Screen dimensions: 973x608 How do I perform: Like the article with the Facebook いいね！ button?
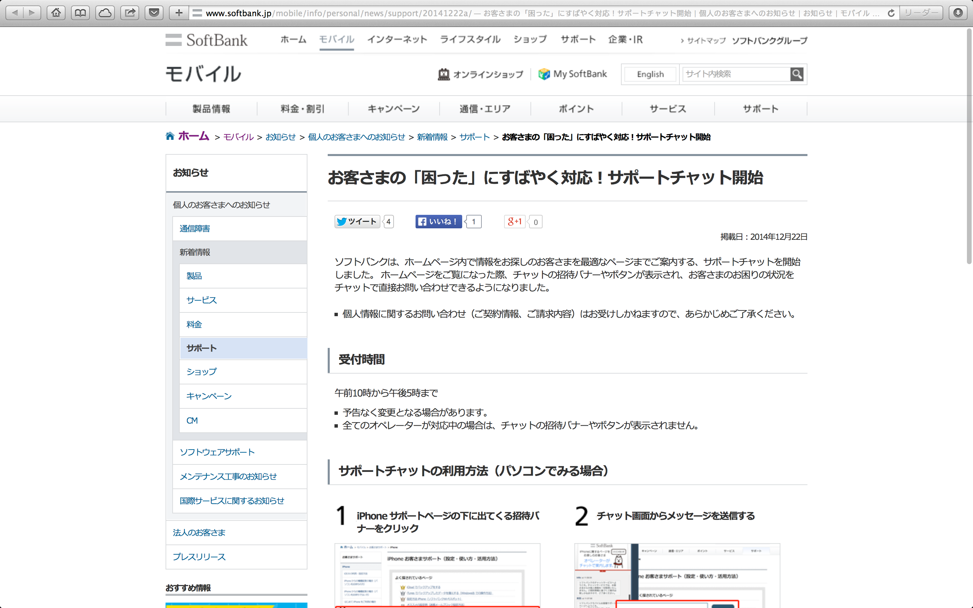click(x=438, y=222)
